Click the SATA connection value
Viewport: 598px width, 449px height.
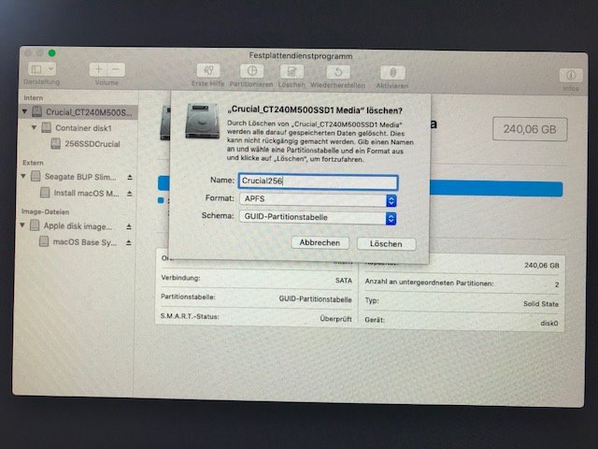tap(344, 281)
